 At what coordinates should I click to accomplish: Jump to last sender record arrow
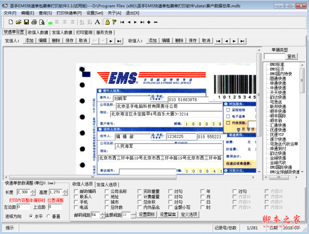click(x=119, y=41)
